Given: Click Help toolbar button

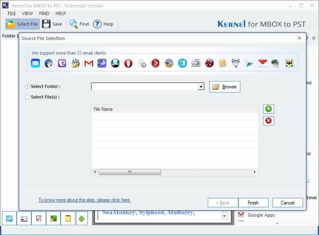Looking at the screenshot, I should click(103, 24).
